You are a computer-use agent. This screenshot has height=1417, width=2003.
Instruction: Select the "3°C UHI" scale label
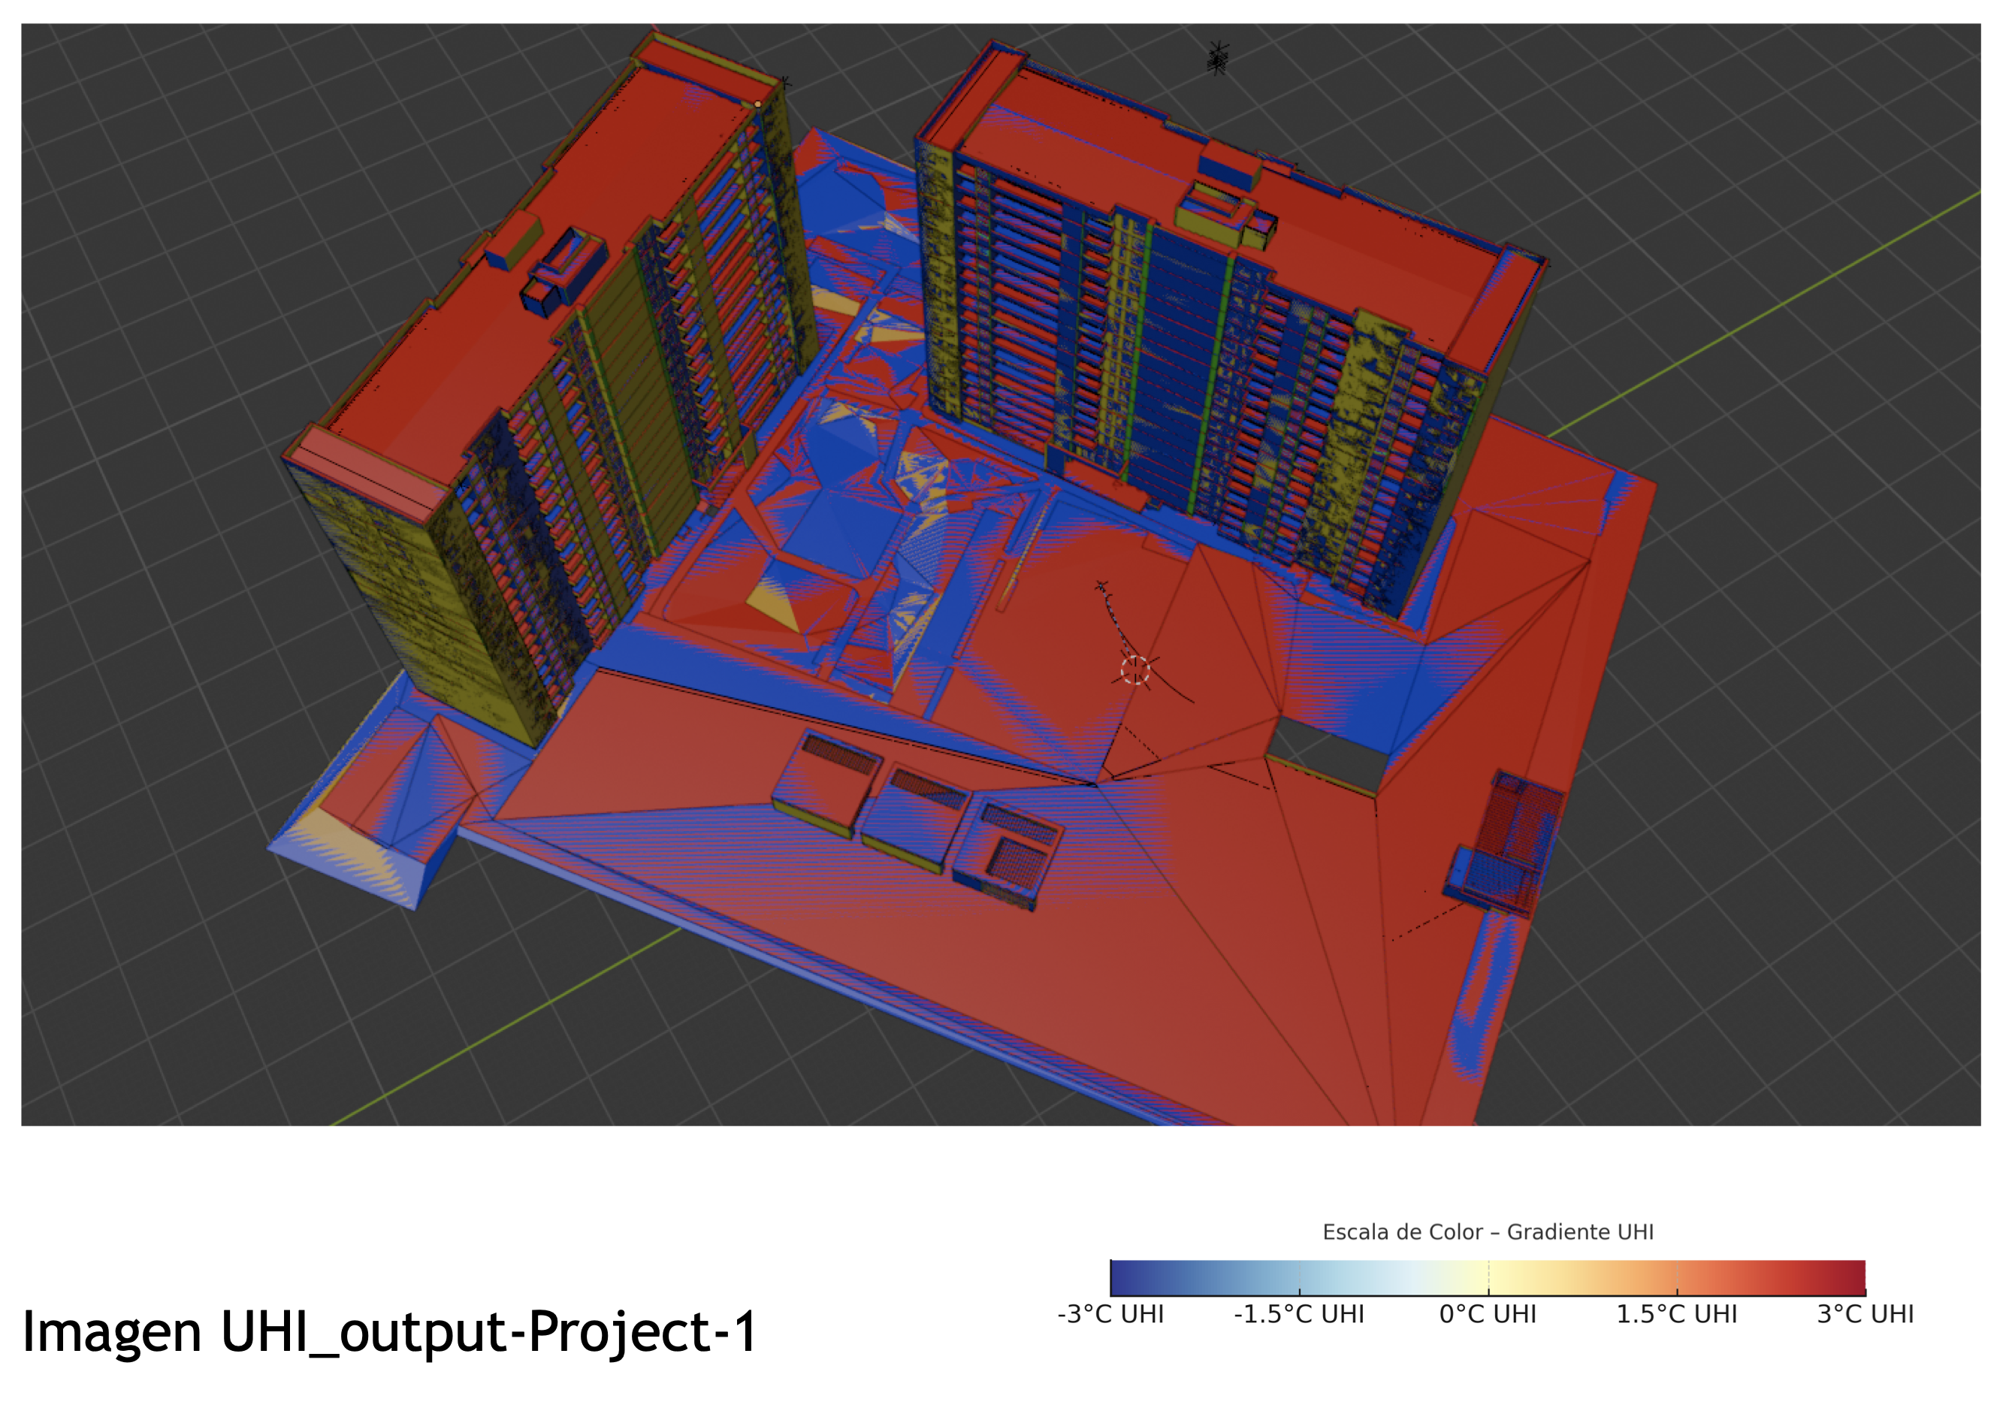coord(1866,1315)
